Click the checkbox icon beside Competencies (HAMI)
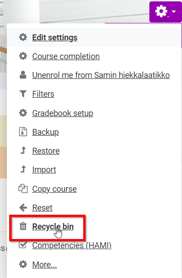Viewport: 182px width, 278px height. click(23, 245)
